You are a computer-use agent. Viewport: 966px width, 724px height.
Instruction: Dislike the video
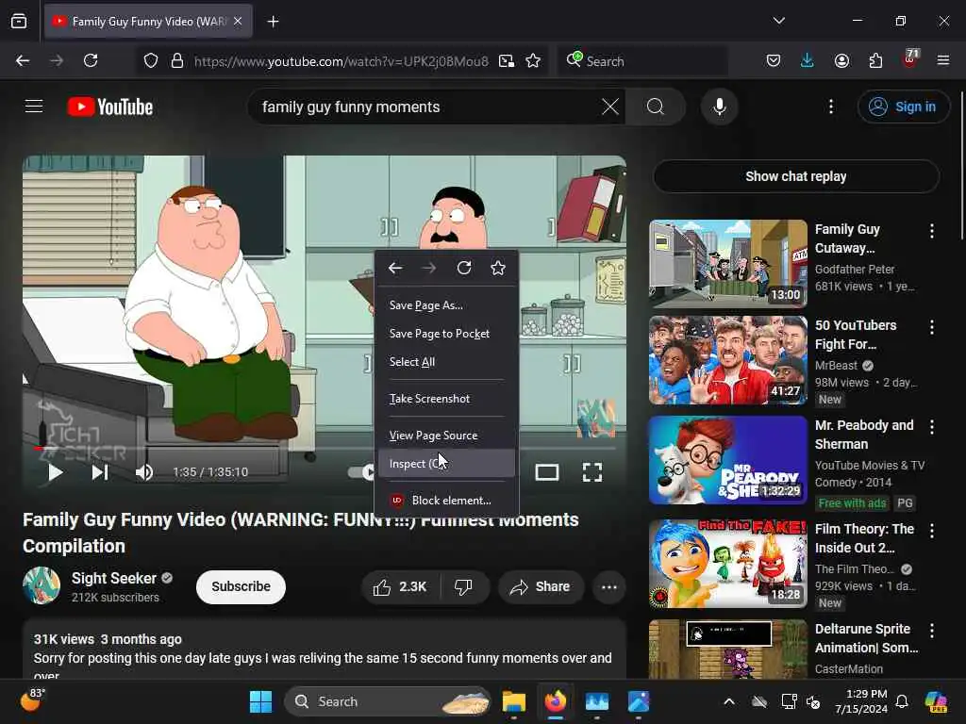pyautogui.click(x=464, y=586)
